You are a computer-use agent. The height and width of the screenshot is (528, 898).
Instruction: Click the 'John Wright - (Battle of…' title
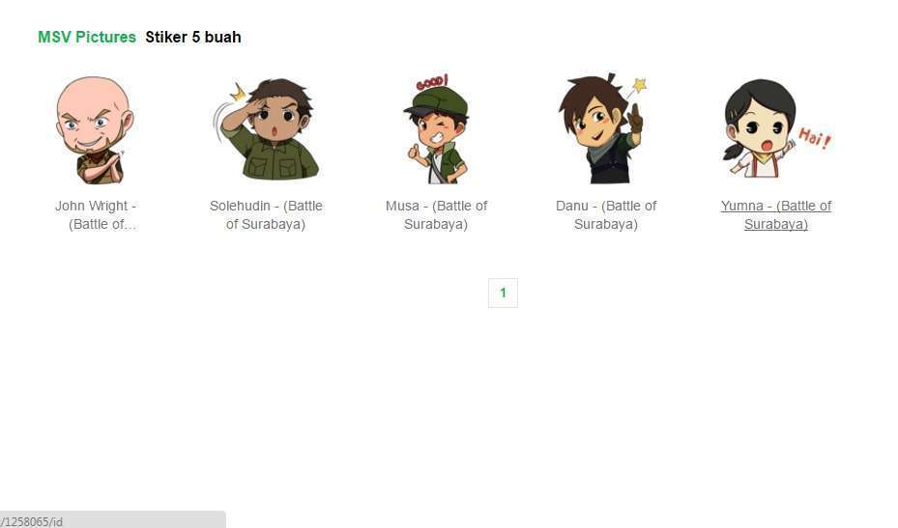click(96, 214)
